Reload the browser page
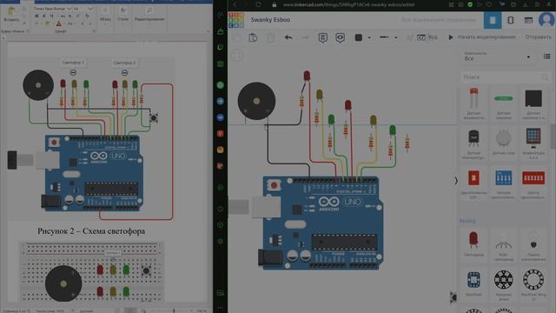The image size is (556, 313). [x=259, y=4]
